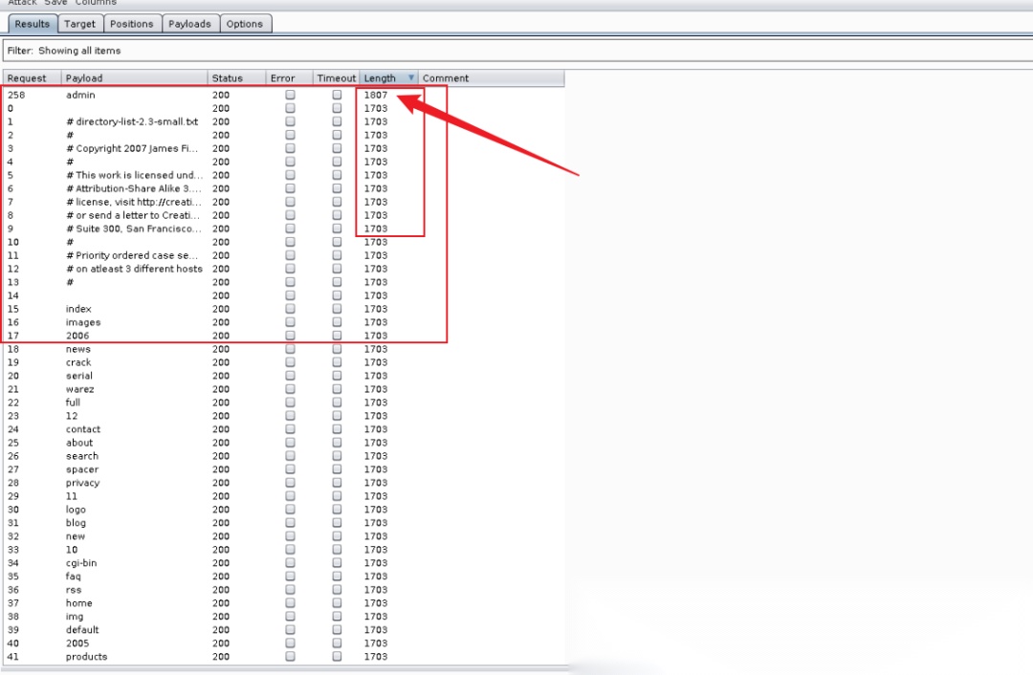Toggle Error checkbox for contact row
This screenshot has width=1033, height=675.
point(290,429)
